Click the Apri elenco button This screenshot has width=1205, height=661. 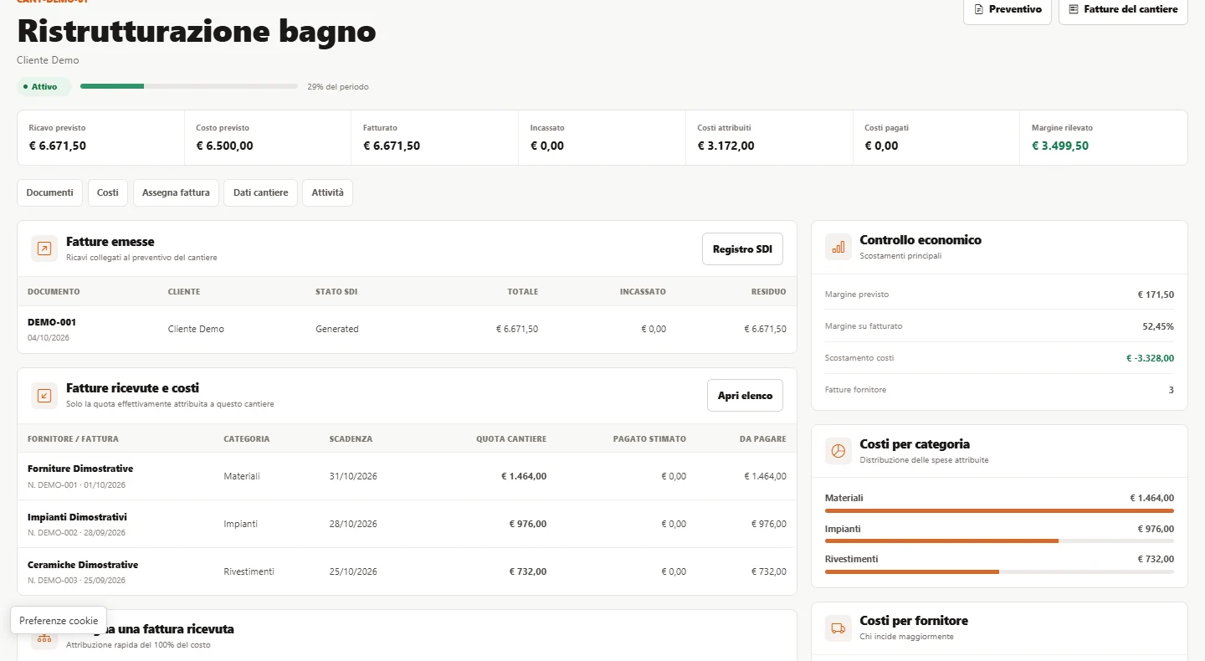745,396
